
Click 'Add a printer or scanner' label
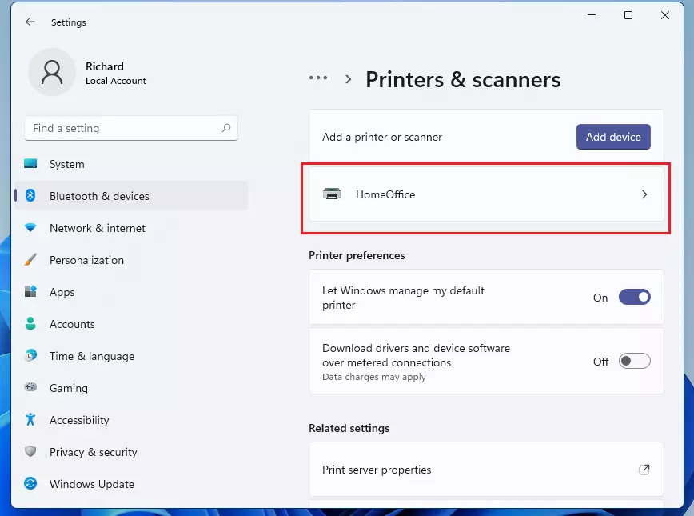tap(382, 137)
